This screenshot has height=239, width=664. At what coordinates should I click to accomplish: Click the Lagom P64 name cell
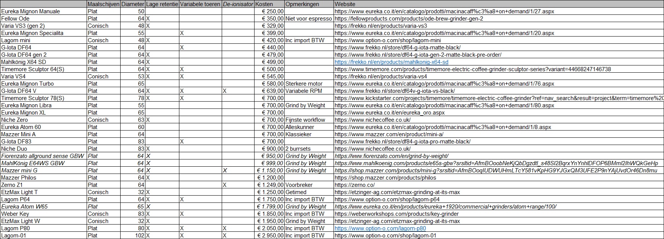click(44, 199)
